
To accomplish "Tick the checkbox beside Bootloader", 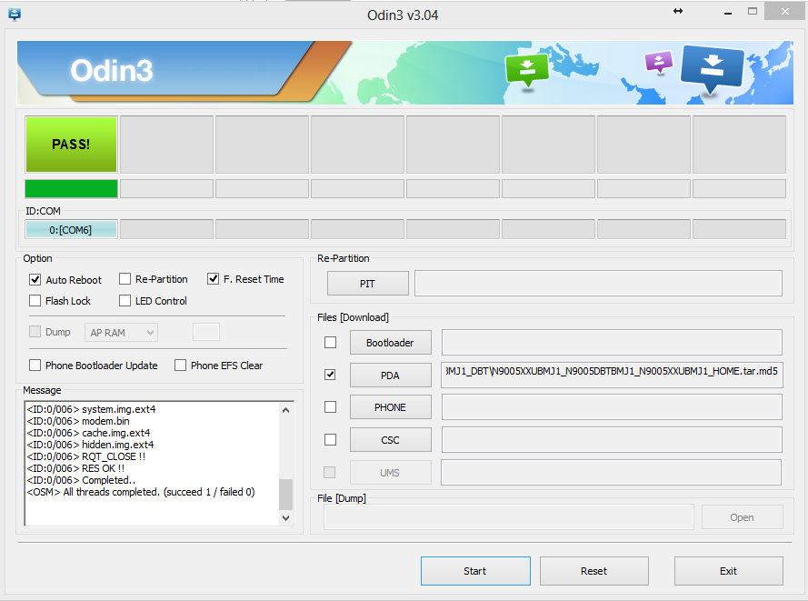I will [330, 342].
